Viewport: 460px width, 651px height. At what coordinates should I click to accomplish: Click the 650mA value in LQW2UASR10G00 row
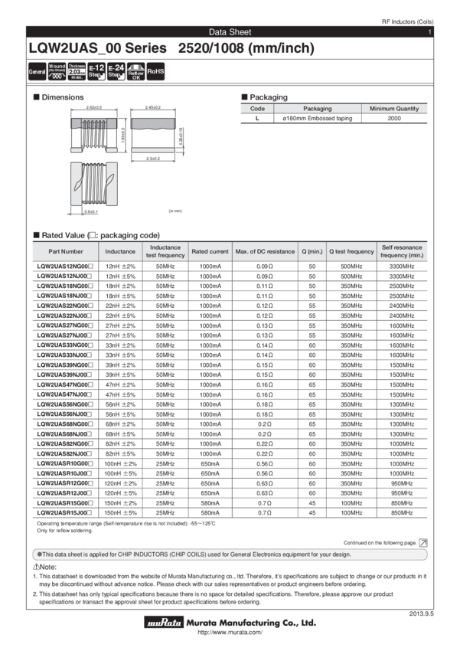210,464
